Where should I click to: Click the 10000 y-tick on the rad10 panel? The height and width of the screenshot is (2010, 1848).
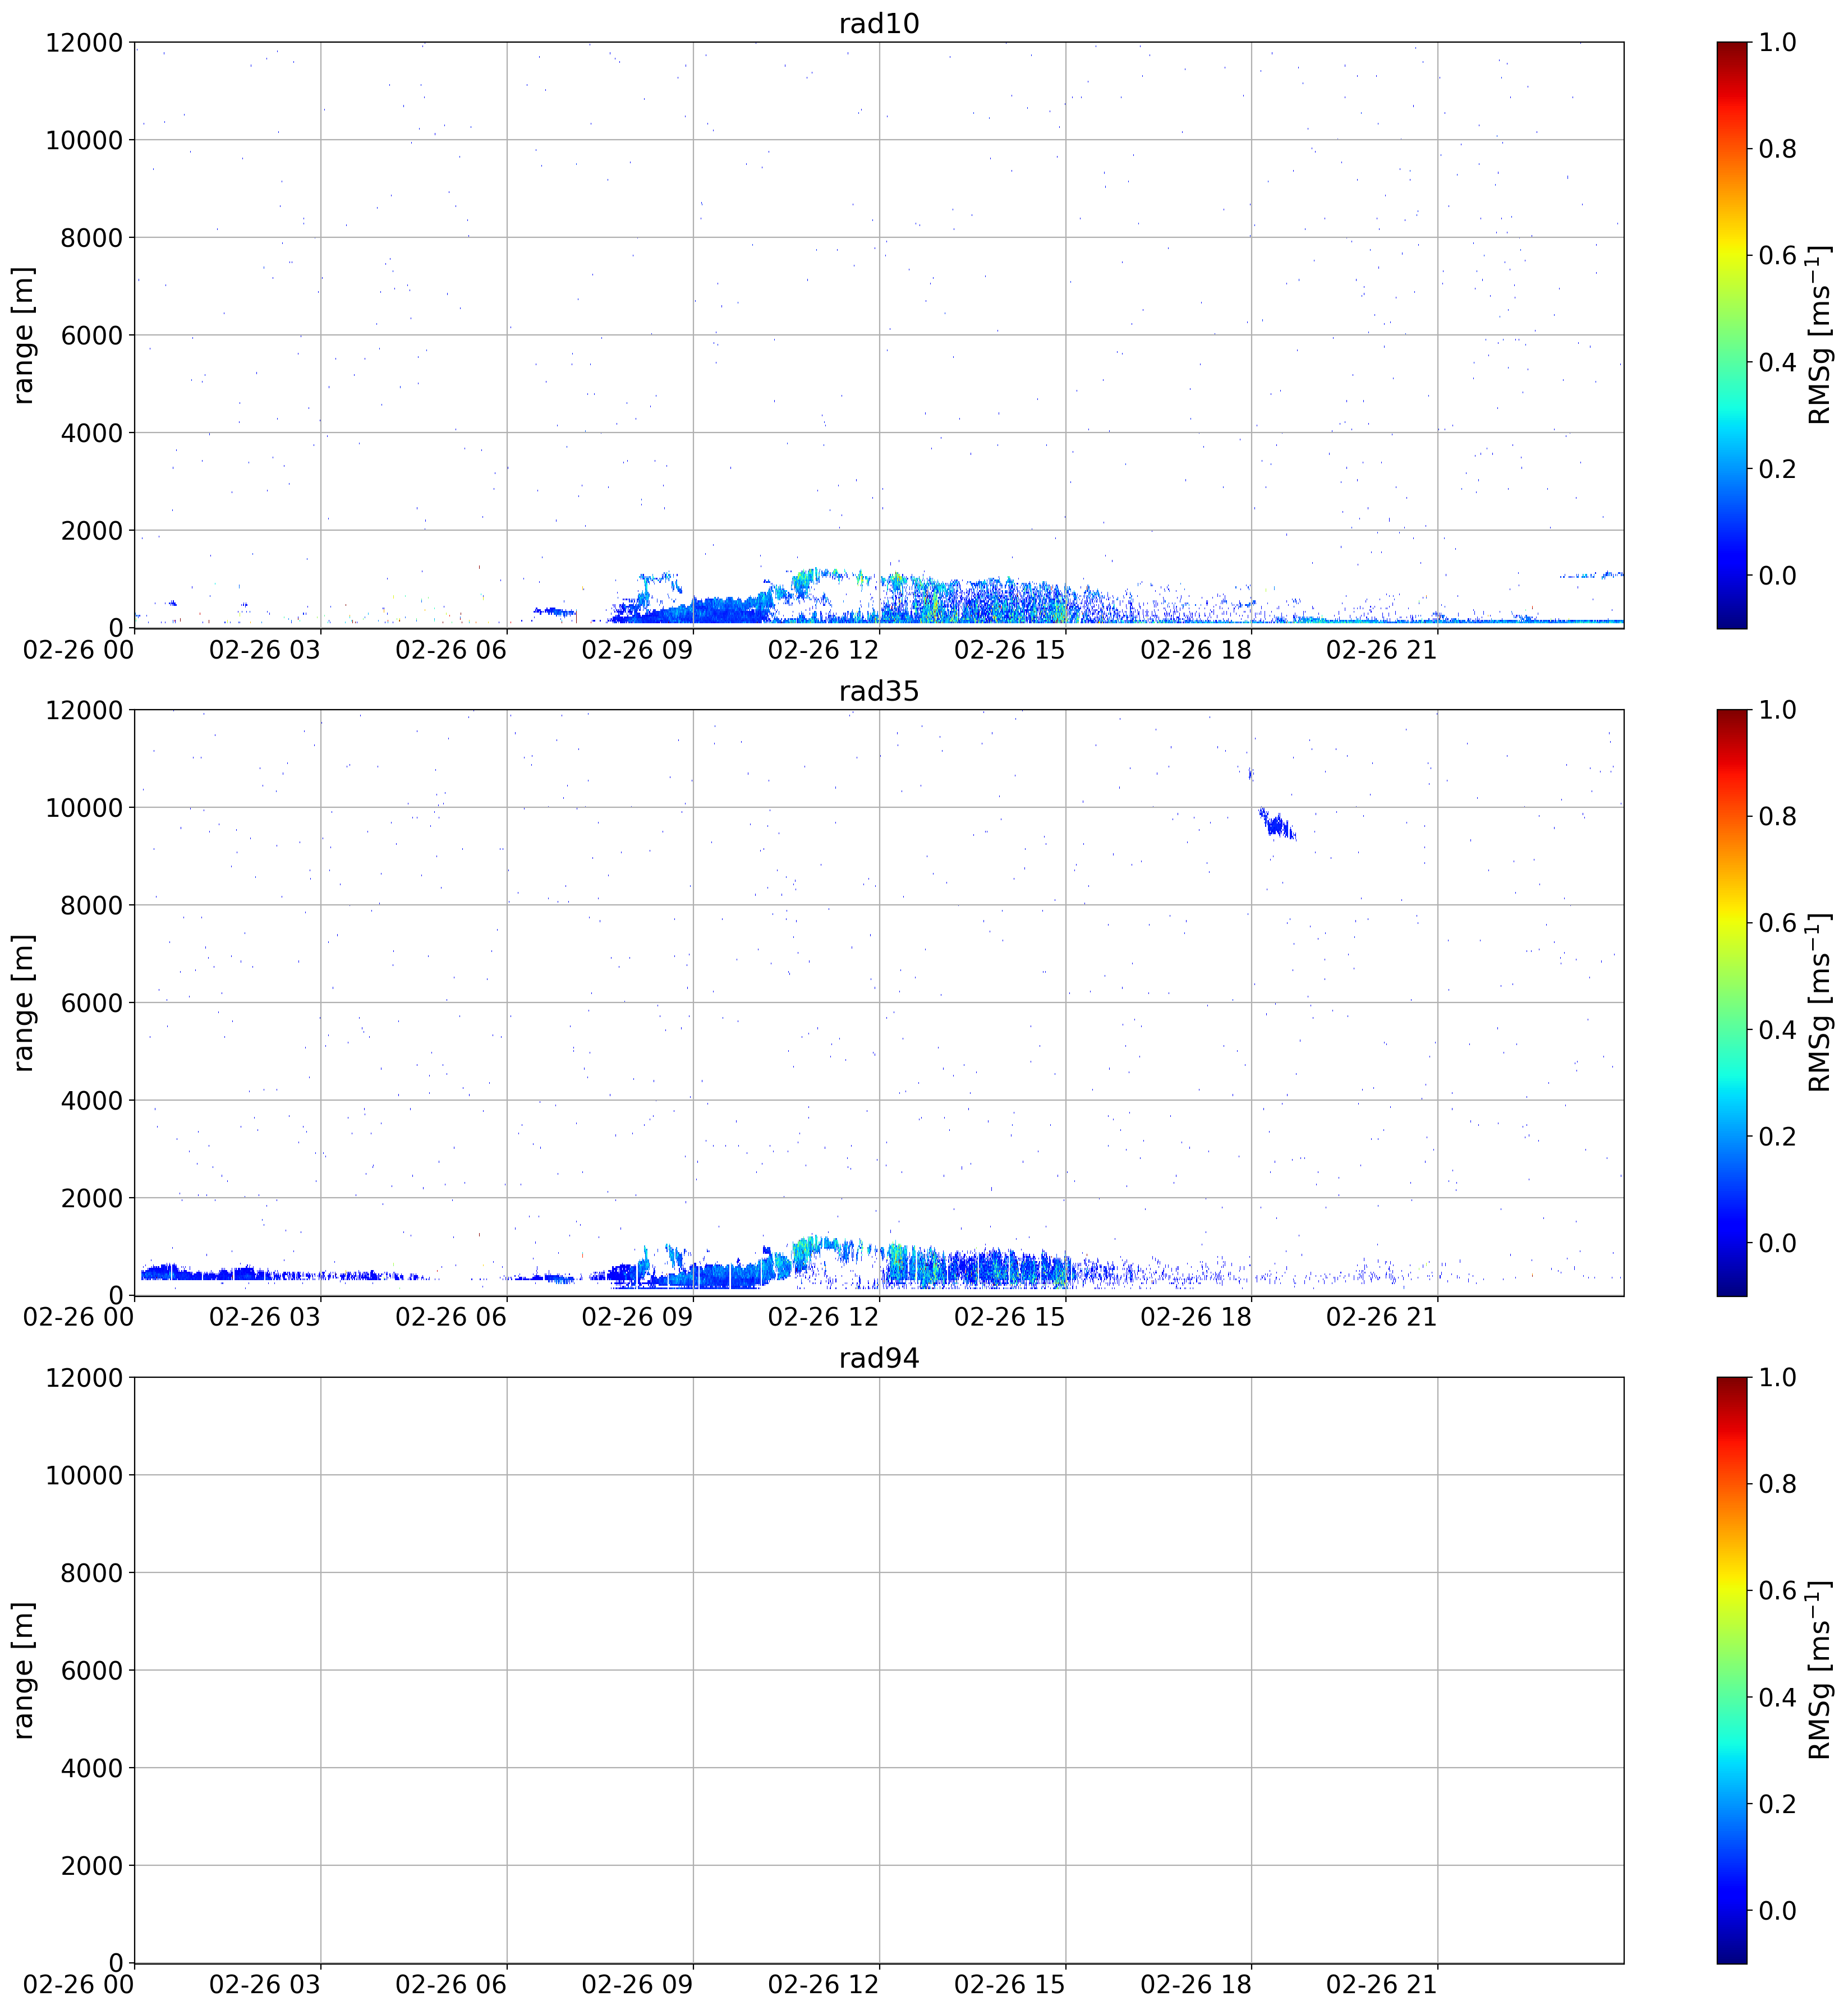84,140
